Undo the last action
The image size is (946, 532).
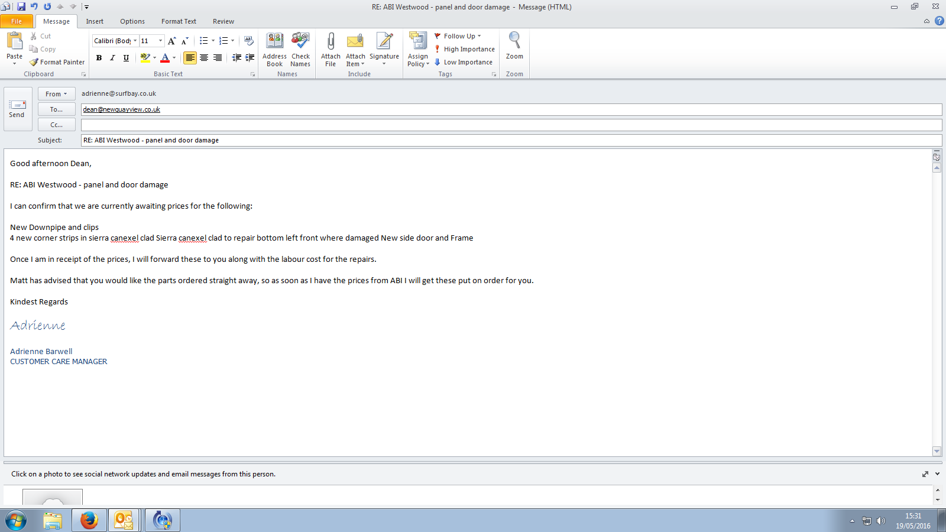point(34,7)
